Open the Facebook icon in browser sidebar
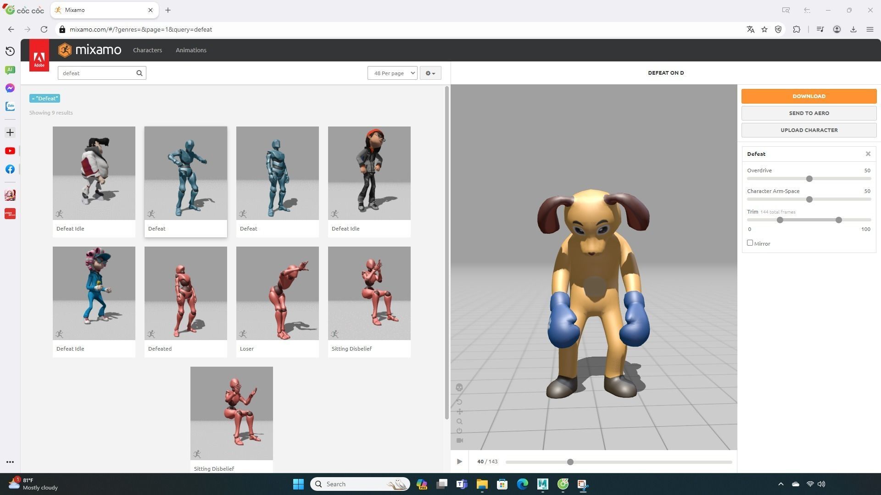 pos(10,169)
